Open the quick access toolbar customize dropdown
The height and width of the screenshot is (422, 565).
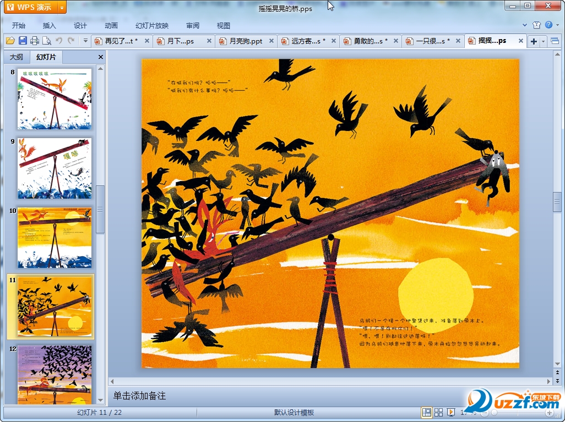click(x=85, y=41)
